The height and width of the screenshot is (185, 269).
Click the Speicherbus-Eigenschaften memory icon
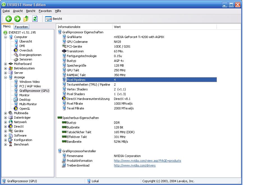(x=60, y=118)
